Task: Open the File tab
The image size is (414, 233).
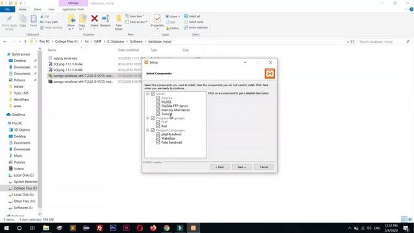Action: (7, 9)
